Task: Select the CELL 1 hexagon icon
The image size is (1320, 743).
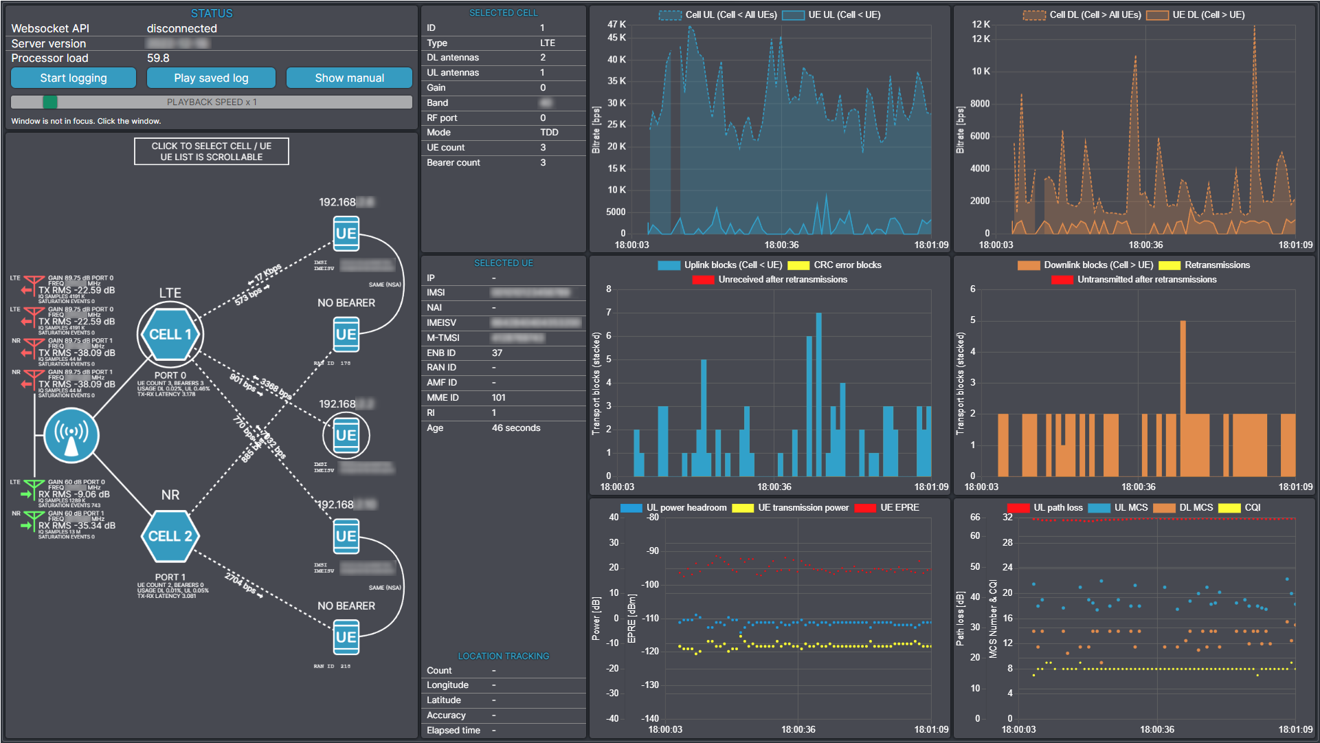Action: pyautogui.click(x=170, y=335)
